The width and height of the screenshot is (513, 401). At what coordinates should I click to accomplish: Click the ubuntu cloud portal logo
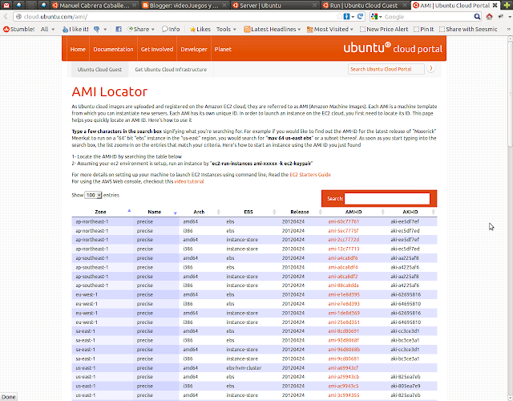coord(393,48)
